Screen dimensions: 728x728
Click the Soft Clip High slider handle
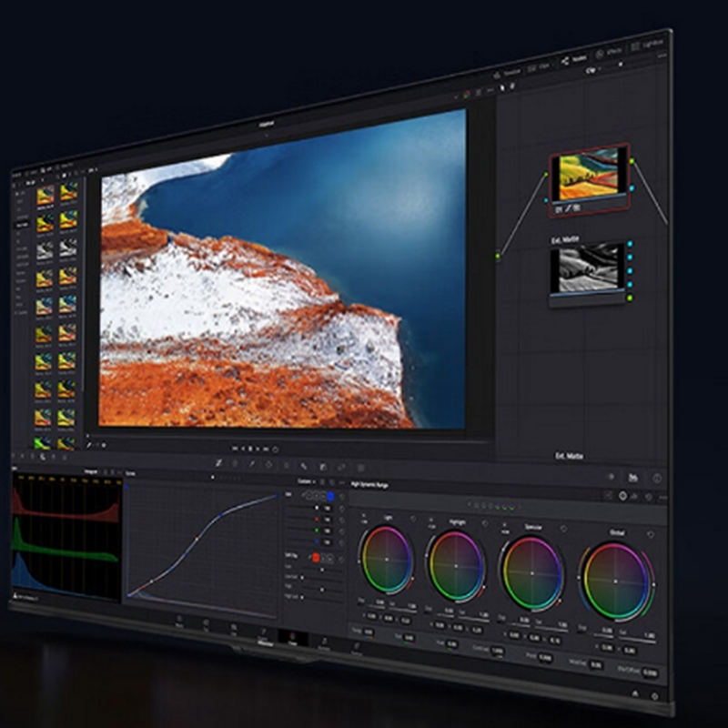(322, 589)
